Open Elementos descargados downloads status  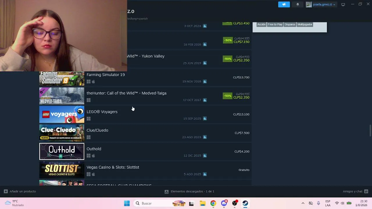(189, 192)
